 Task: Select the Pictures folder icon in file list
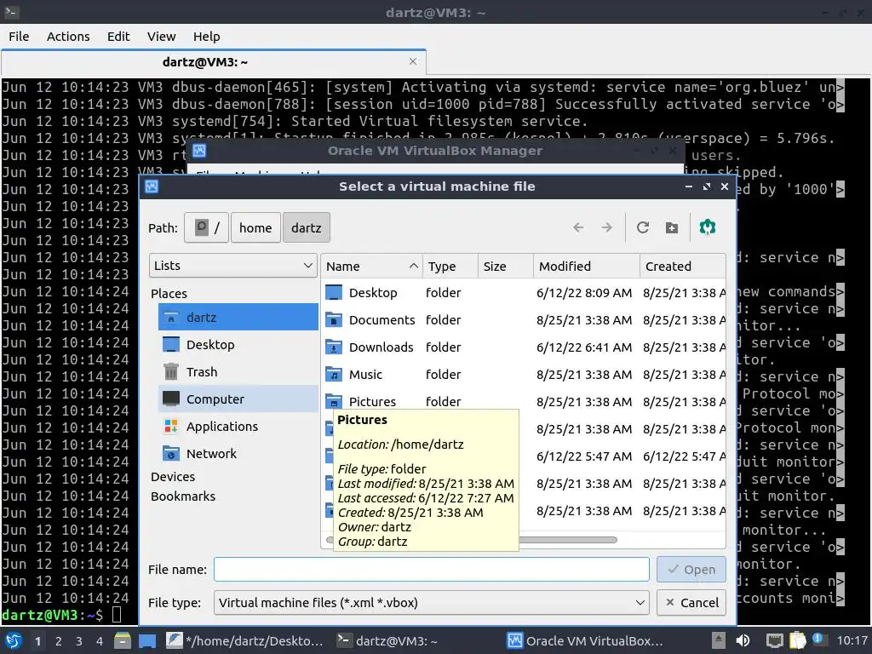[334, 401]
